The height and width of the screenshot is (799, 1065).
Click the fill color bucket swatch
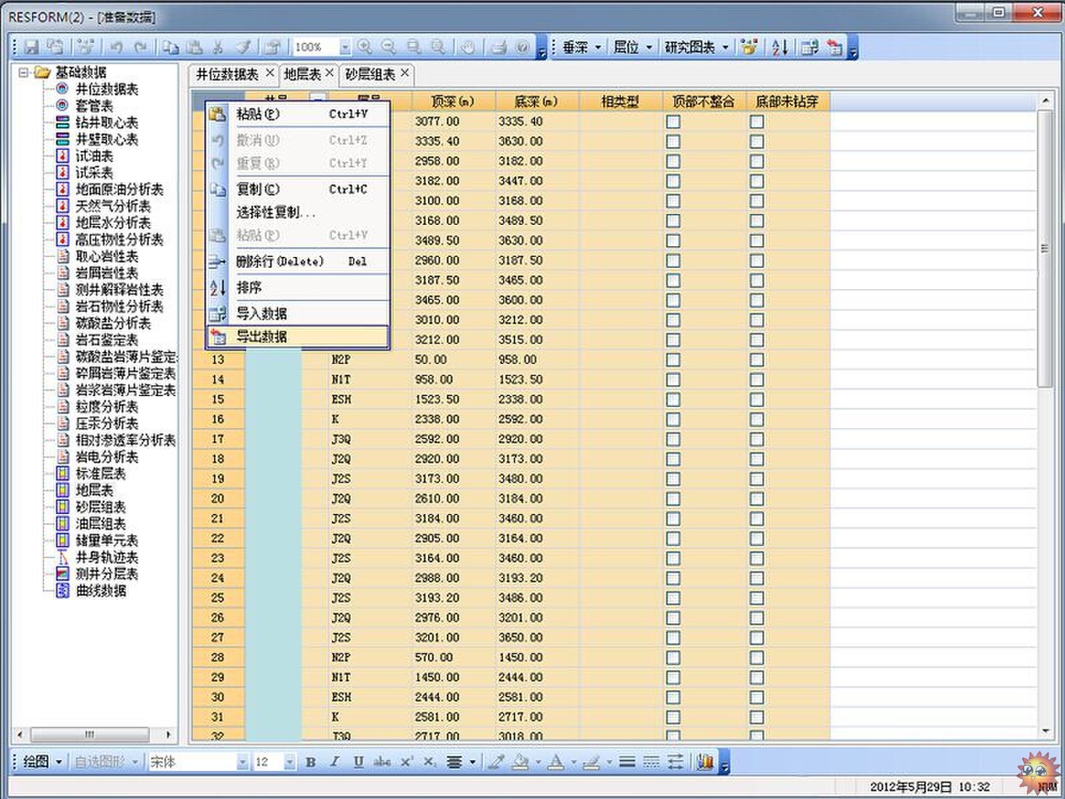point(520,762)
